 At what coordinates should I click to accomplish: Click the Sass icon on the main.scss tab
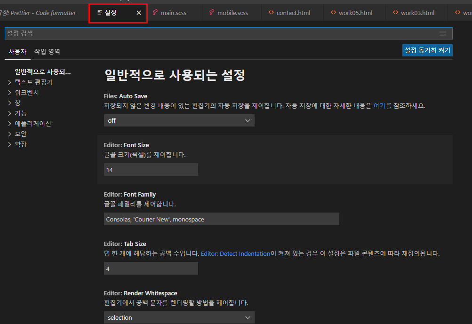pyautogui.click(x=155, y=13)
